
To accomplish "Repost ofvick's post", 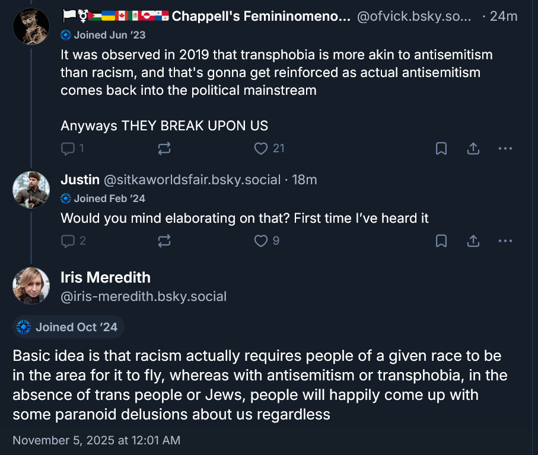I will [x=164, y=148].
